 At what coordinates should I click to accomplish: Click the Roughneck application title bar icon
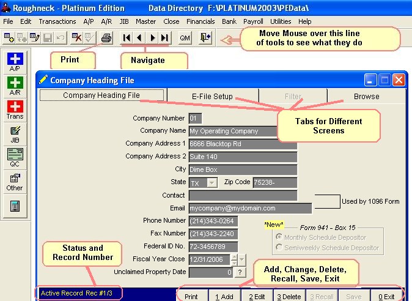click(6, 7)
